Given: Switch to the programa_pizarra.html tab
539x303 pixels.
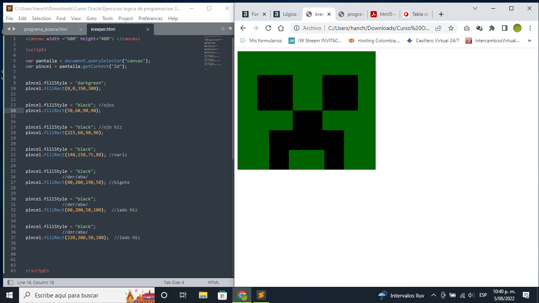Looking at the screenshot, I should click(x=46, y=29).
